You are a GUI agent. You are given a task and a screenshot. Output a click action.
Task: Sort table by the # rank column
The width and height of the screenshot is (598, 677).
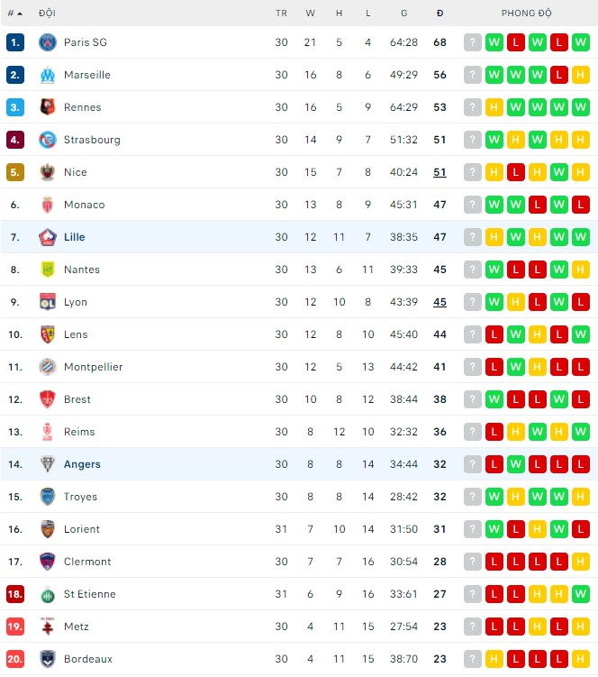14,14
